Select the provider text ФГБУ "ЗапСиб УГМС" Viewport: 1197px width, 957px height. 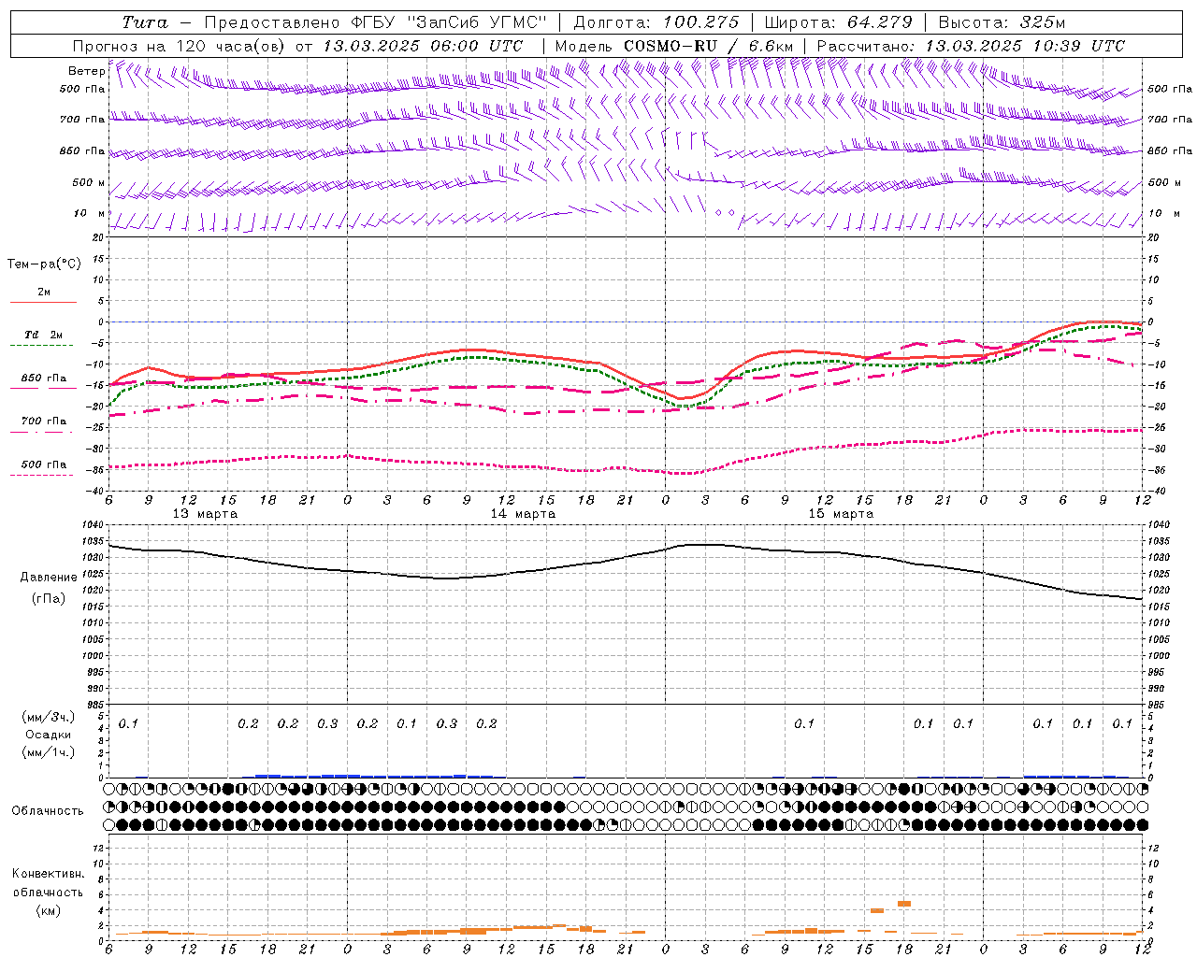click(x=449, y=22)
